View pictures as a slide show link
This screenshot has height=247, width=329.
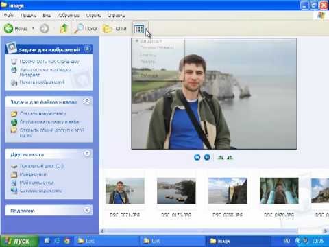click(x=49, y=62)
